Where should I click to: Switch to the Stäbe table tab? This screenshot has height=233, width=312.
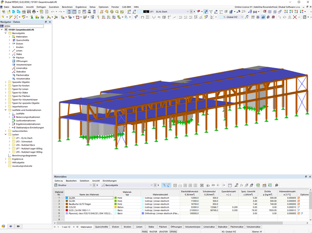pyautogui.click(x=151, y=227)
